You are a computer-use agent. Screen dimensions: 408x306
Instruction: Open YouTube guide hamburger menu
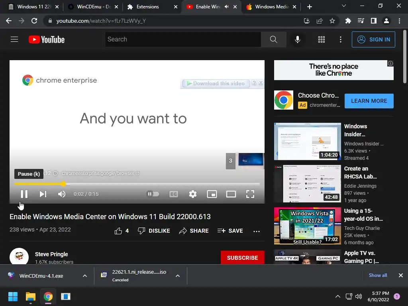tap(14, 39)
